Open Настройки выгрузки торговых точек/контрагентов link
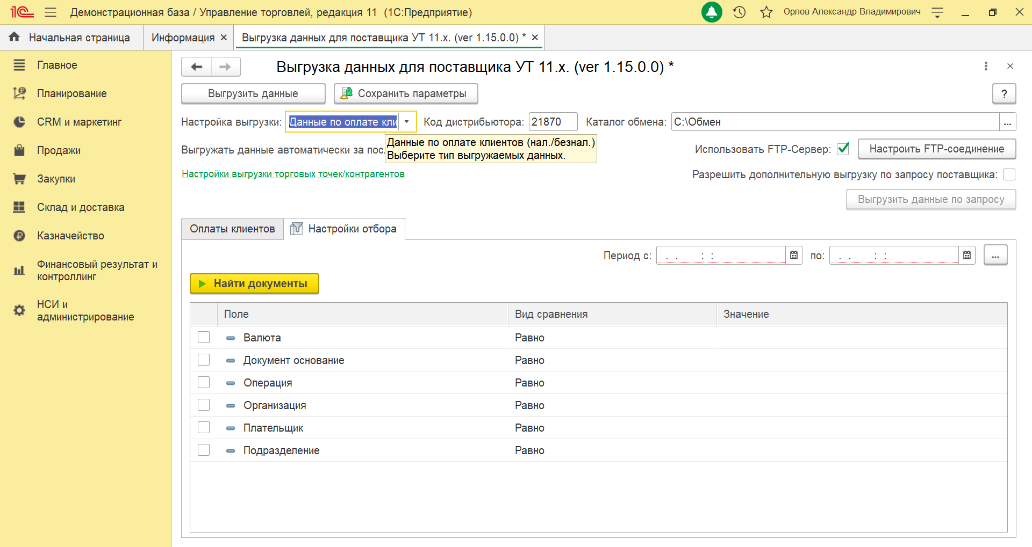 point(293,174)
